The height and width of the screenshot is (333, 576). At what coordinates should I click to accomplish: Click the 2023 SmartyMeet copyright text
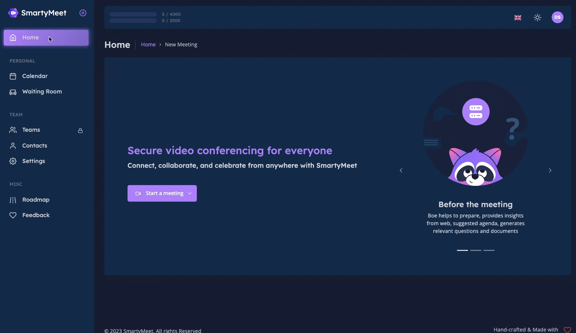pyautogui.click(x=153, y=331)
